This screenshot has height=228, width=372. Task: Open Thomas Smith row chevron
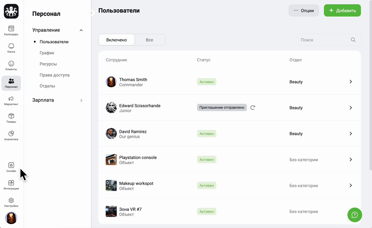(x=351, y=82)
